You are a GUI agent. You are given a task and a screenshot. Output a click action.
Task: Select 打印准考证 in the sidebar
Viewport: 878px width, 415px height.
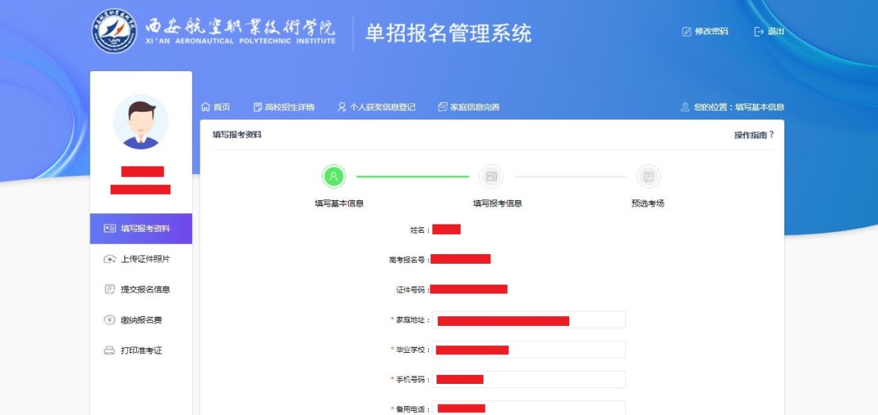click(x=141, y=350)
